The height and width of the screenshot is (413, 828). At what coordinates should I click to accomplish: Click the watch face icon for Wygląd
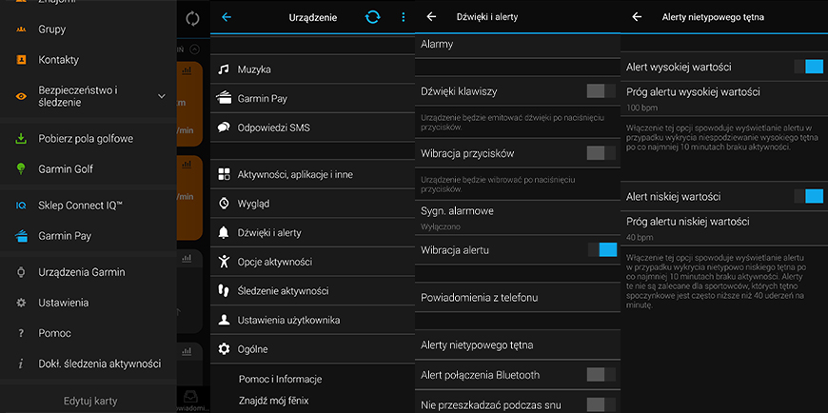(224, 204)
